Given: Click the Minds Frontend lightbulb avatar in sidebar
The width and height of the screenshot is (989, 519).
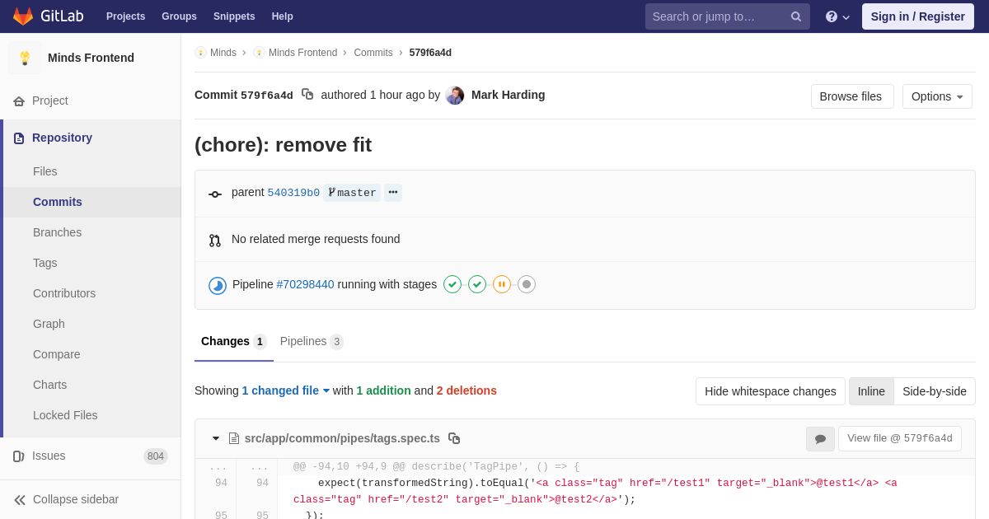Looking at the screenshot, I should tap(25, 58).
